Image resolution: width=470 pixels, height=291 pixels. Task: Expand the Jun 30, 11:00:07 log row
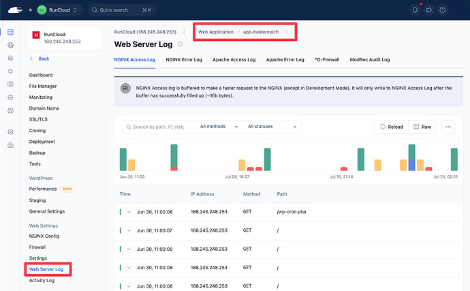pyautogui.click(x=129, y=230)
